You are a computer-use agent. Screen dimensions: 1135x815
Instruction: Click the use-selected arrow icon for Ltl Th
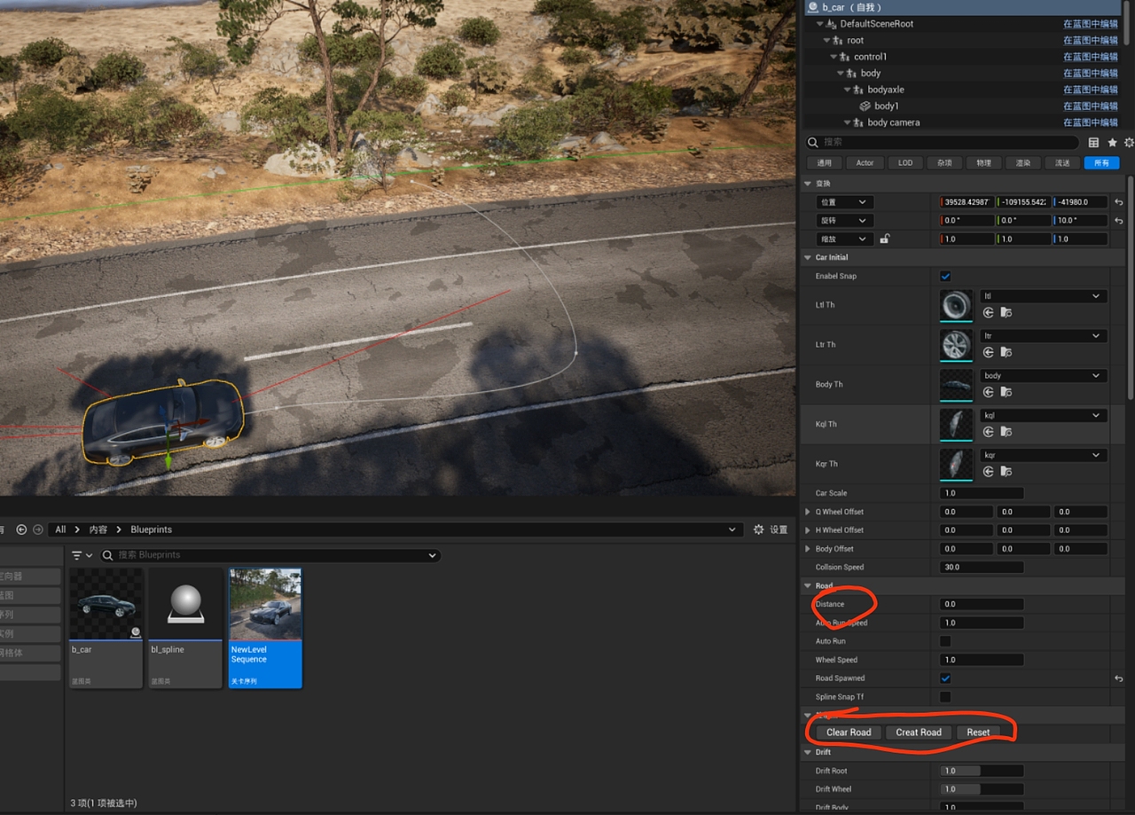click(989, 312)
